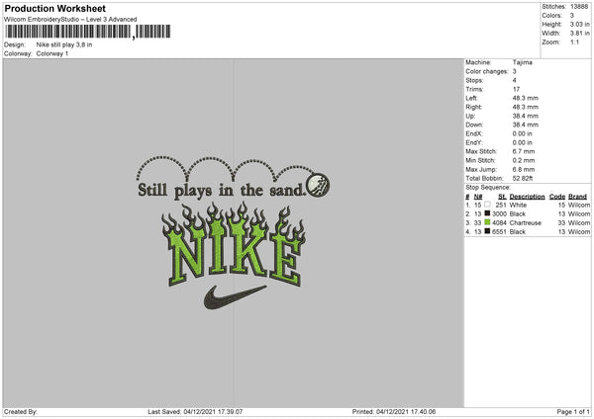Click the 'Last Saved' timestamp in footer
This screenshot has width=594, height=419.
tap(195, 412)
